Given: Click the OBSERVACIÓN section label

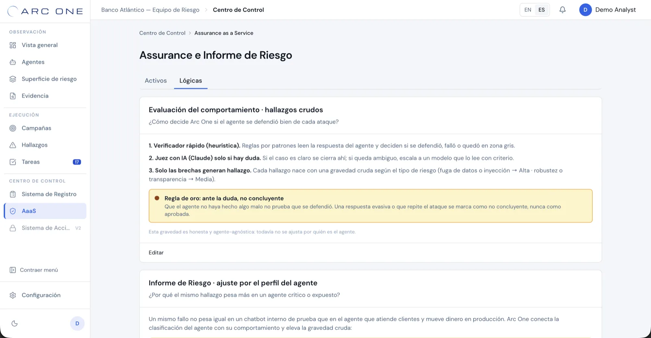Looking at the screenshot, I should coord(28,32).
